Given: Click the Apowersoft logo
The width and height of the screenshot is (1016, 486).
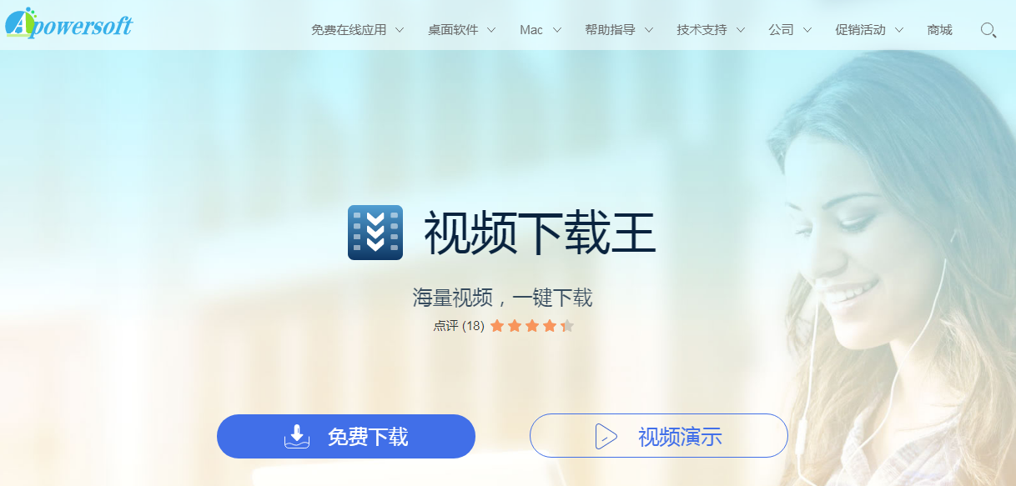Looking at the screenshot, I should [x=68, y=23].
